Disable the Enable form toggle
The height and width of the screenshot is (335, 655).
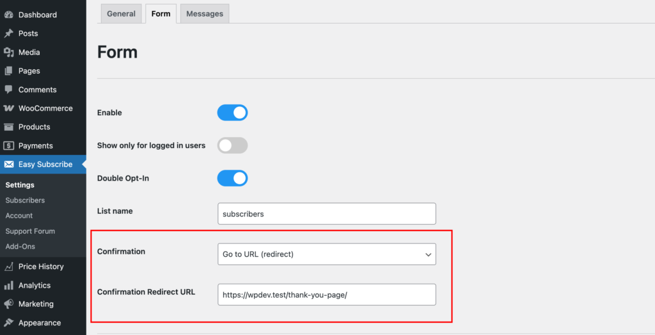tap(232, 113)
